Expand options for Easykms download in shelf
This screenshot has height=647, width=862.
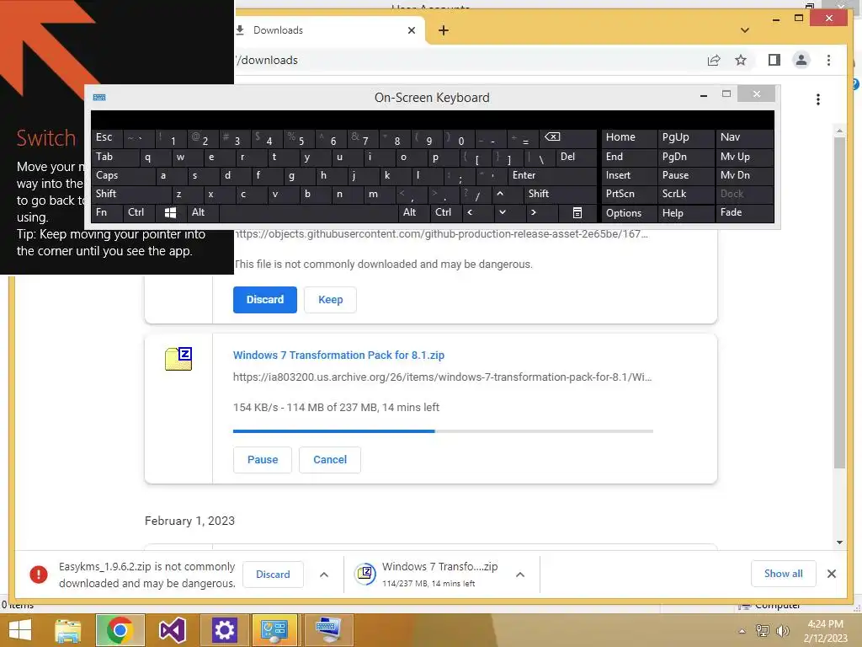pos(324,575)
